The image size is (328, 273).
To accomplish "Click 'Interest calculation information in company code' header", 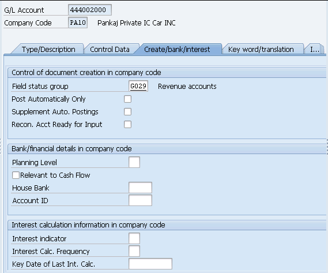I will [x=88, y=225].
